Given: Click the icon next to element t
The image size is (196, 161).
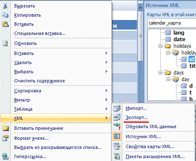Looking at the screenshot, I should [x=184, y=92].
